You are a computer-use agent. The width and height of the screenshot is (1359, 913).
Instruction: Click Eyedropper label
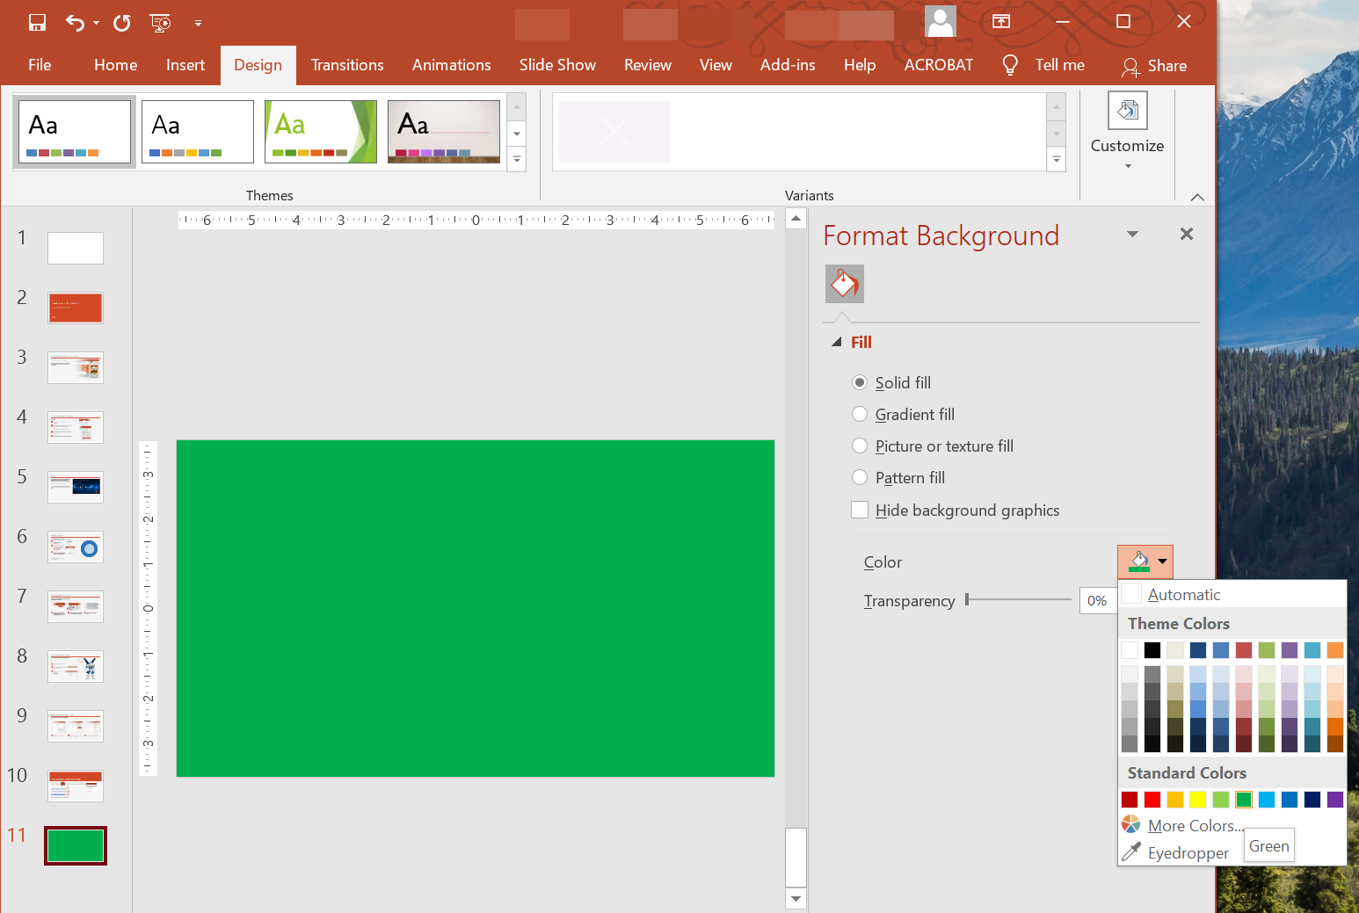[1188, 853]
